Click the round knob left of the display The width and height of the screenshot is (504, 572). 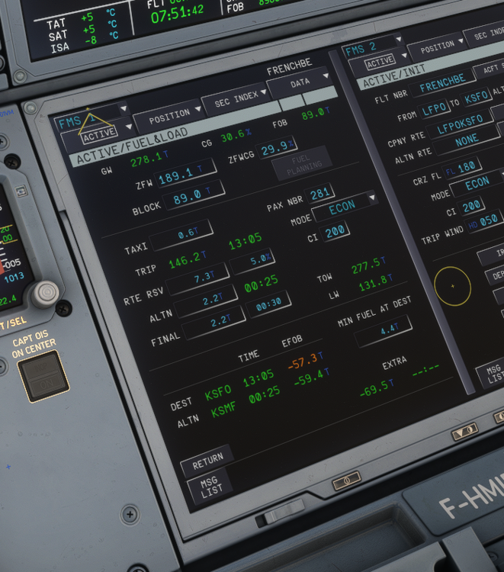pyautogui.click(x=44, y=294)
